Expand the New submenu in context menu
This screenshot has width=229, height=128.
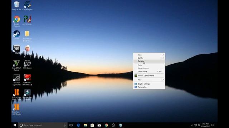point(149,80)
